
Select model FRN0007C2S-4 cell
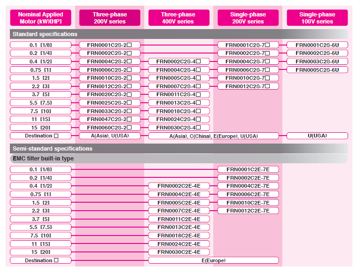(x=179, y=86)
